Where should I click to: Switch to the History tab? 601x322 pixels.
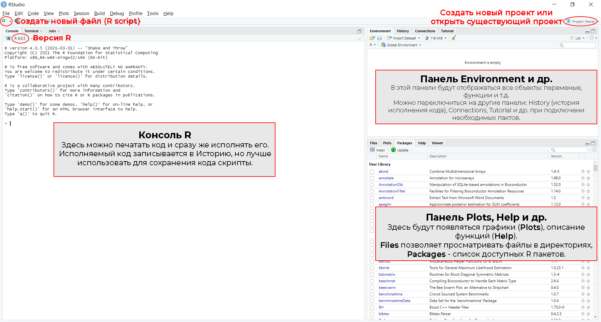[x=403, y=31]
